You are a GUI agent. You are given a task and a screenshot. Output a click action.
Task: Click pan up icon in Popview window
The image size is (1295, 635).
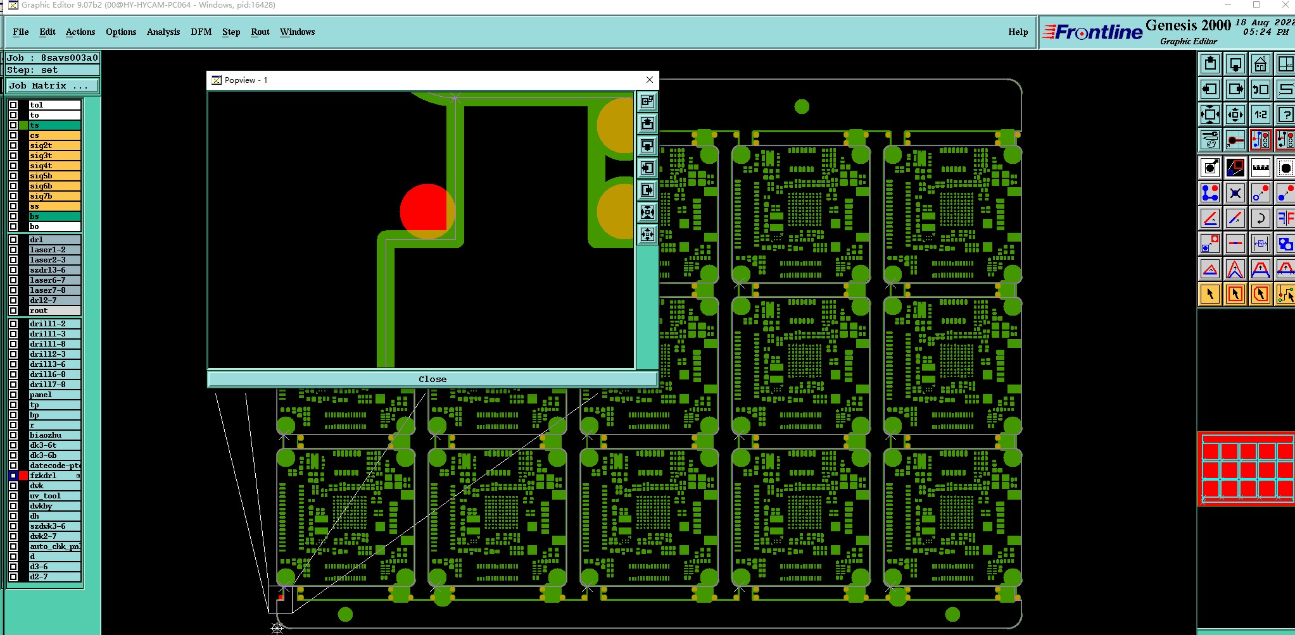pyautogui.click(x=647, y=123)
